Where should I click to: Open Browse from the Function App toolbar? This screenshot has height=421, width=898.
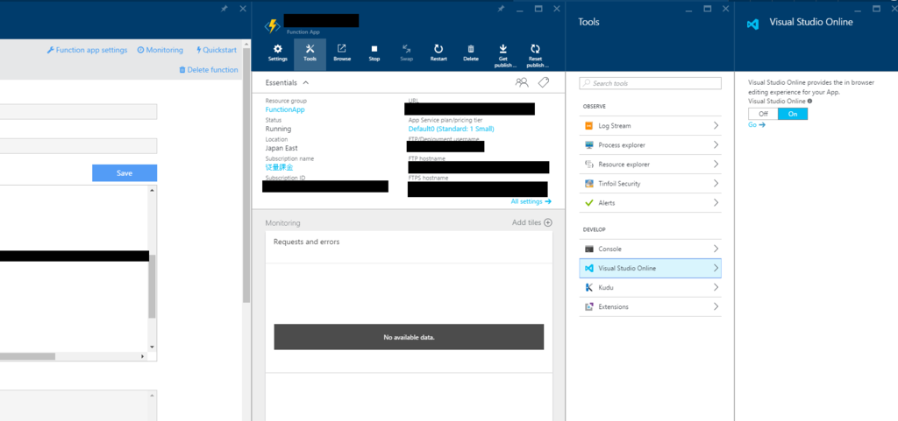(342, 53)
